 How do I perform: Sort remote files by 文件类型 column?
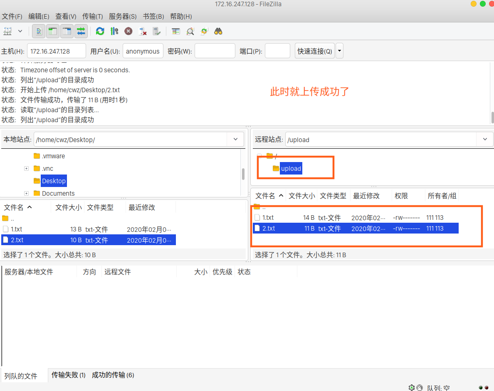(333, 196)
